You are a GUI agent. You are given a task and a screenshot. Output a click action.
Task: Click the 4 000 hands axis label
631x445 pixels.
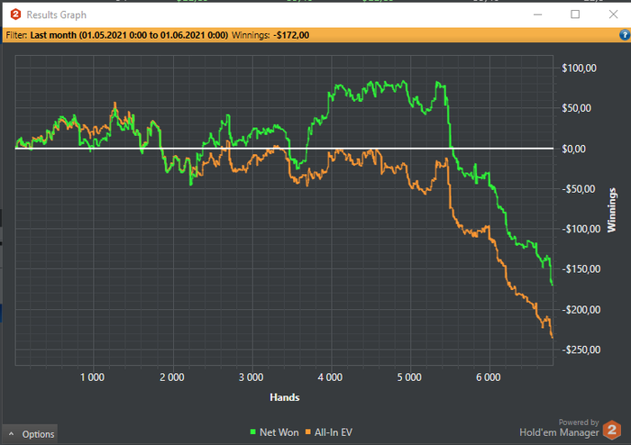[331, 377]
